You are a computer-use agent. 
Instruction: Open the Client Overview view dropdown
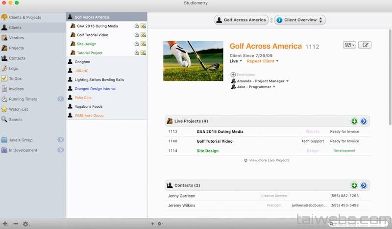pos(300,20)
